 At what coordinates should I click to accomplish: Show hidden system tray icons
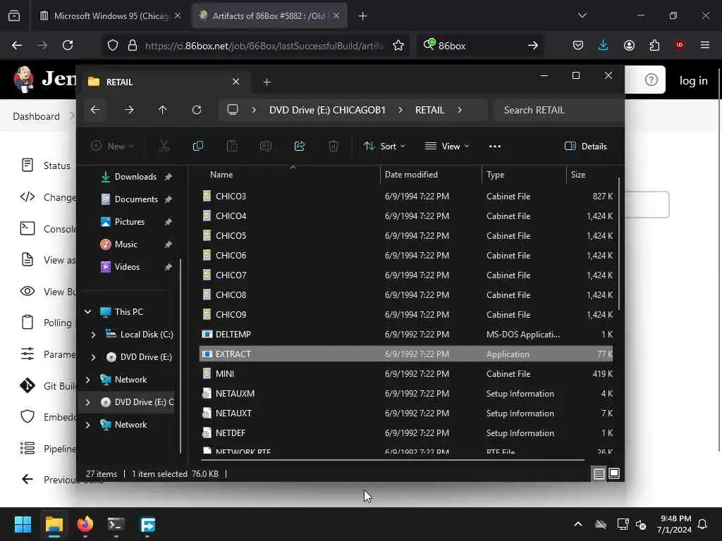pyautogui.click(x=578, y=524)
